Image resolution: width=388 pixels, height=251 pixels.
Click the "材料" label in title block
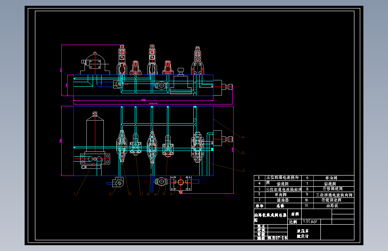coord(294,214)
